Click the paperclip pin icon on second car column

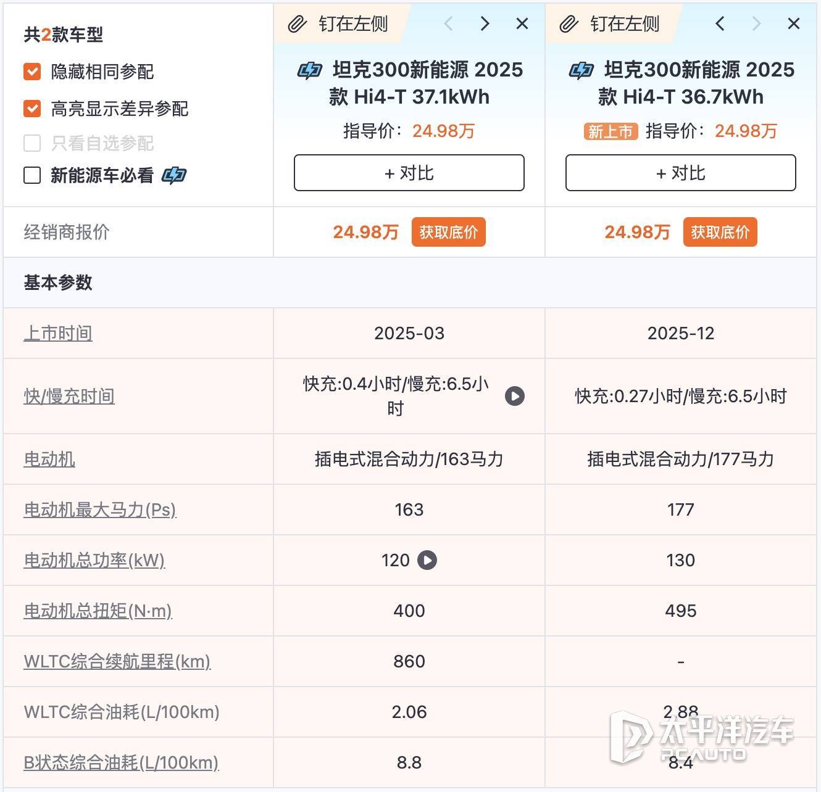click(569, 24)
